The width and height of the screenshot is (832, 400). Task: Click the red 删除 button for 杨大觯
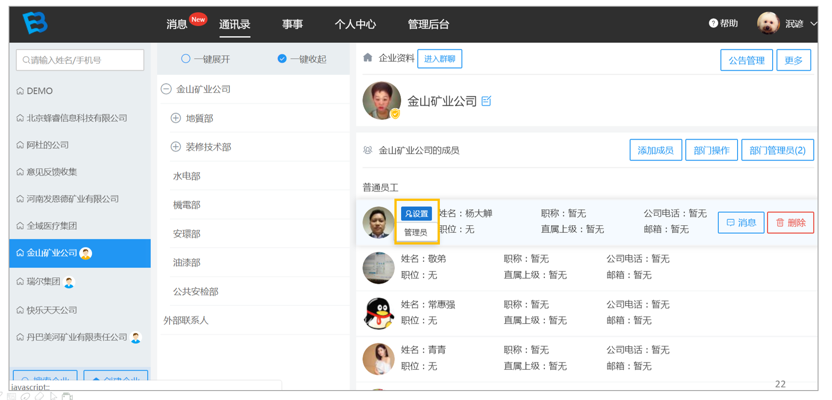pos(791,222)
